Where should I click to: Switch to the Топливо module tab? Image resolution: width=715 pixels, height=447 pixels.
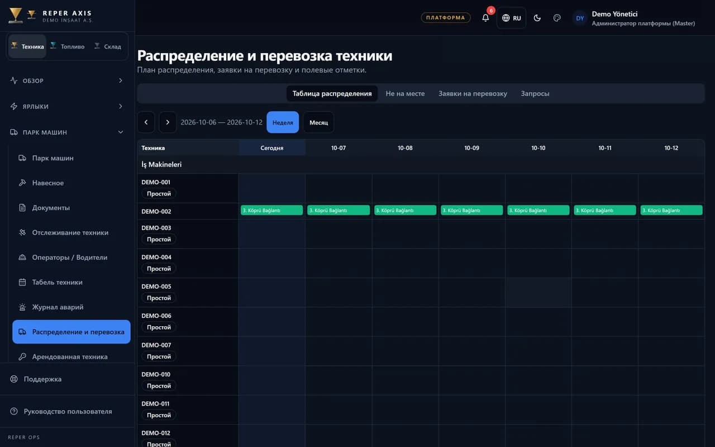67,46
